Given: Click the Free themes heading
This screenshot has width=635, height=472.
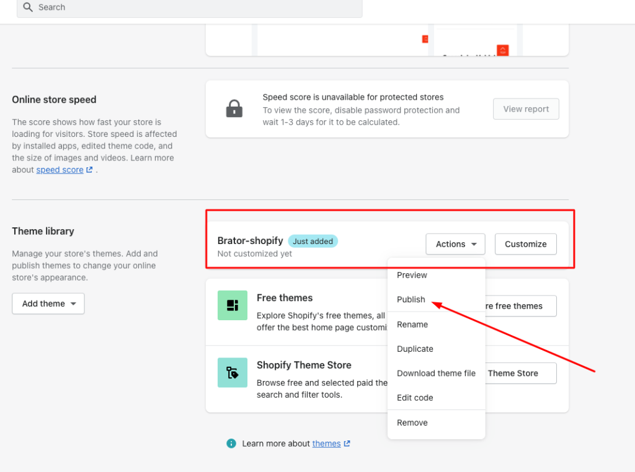Looking at the screenshot, I should coord(285,298).
